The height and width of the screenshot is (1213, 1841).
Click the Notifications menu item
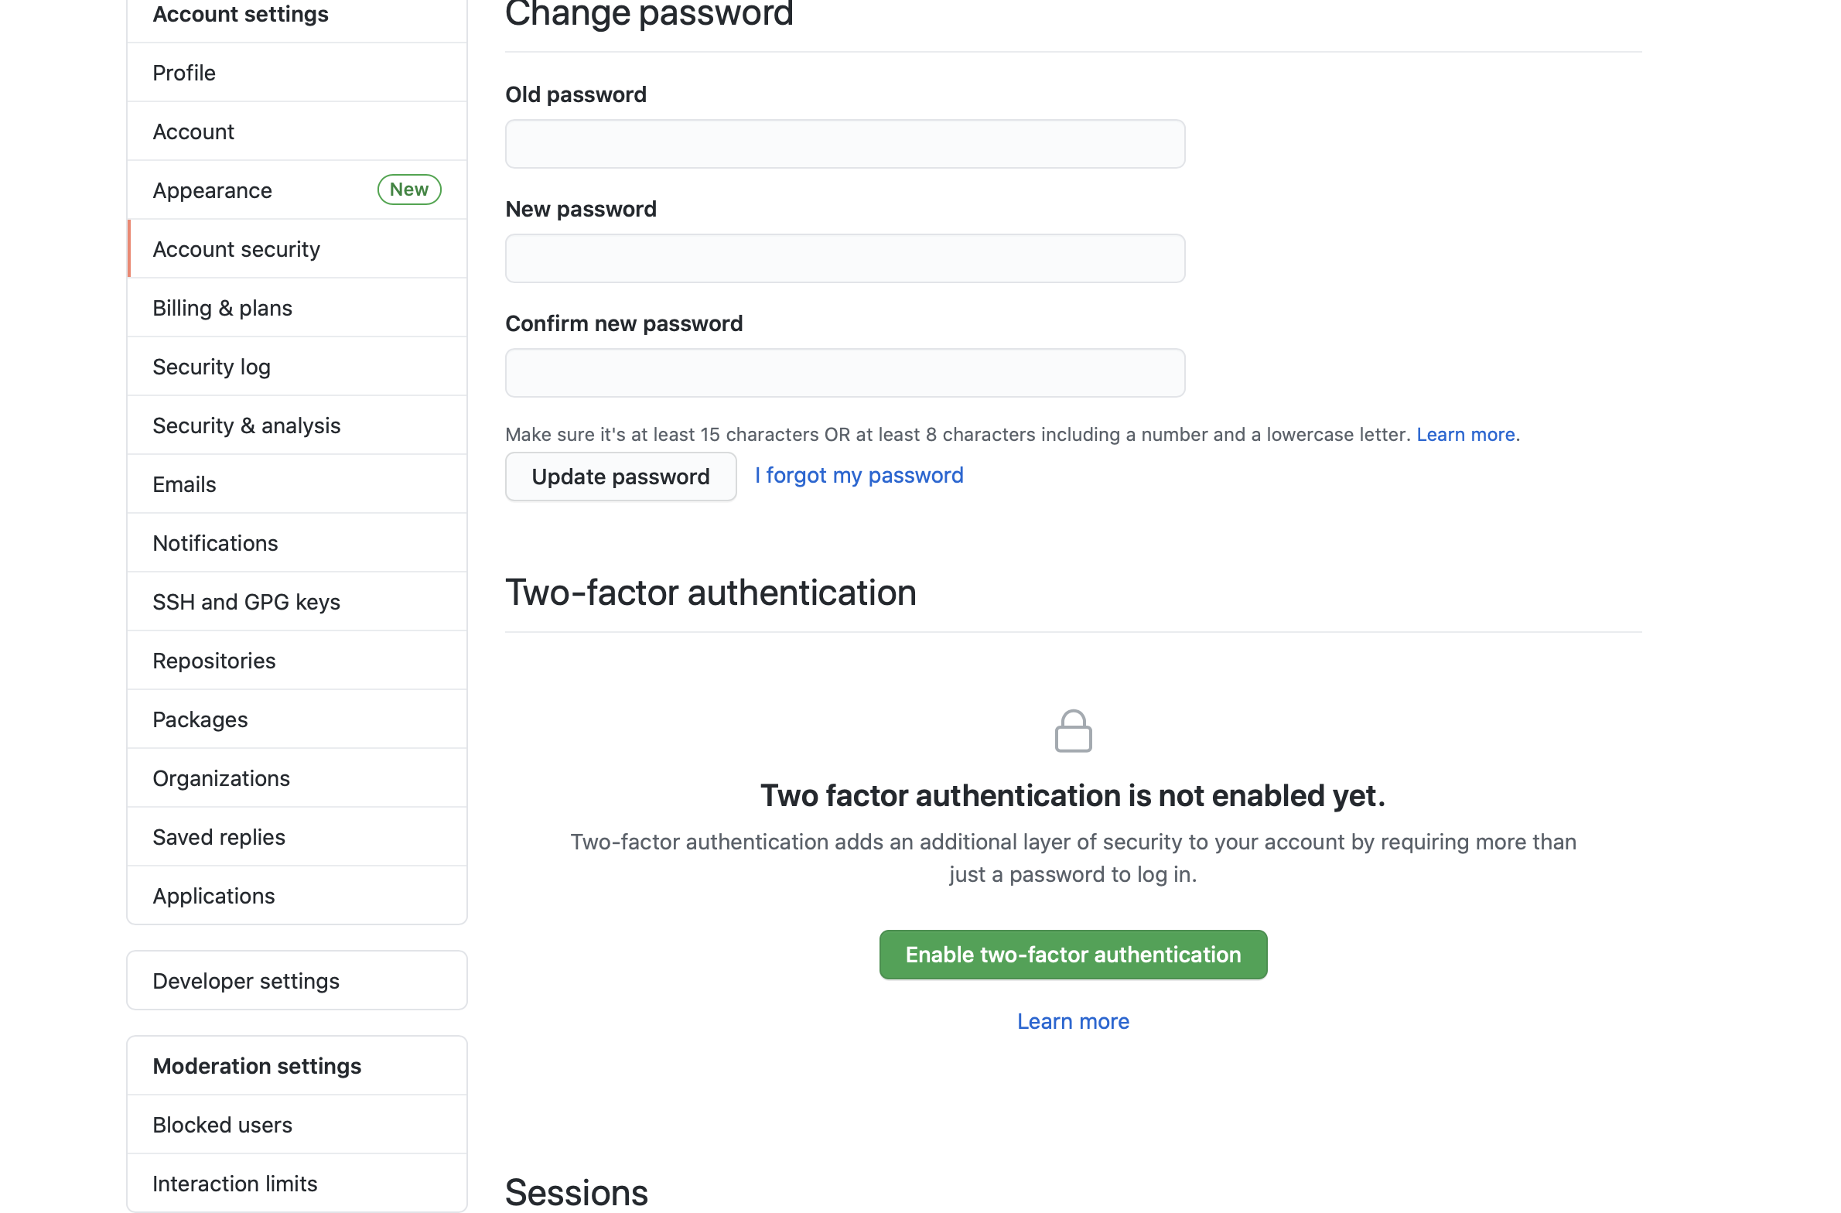click(x=215, y=543)
